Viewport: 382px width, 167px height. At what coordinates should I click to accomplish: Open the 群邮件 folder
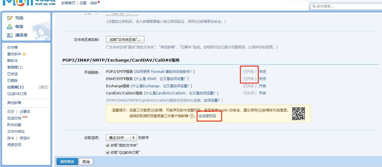pyautogui.click(x=12, y=61)
